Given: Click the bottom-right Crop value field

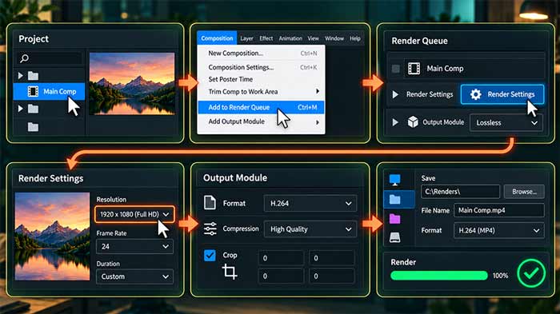Looking at the screenshot, I should (332, 276).
